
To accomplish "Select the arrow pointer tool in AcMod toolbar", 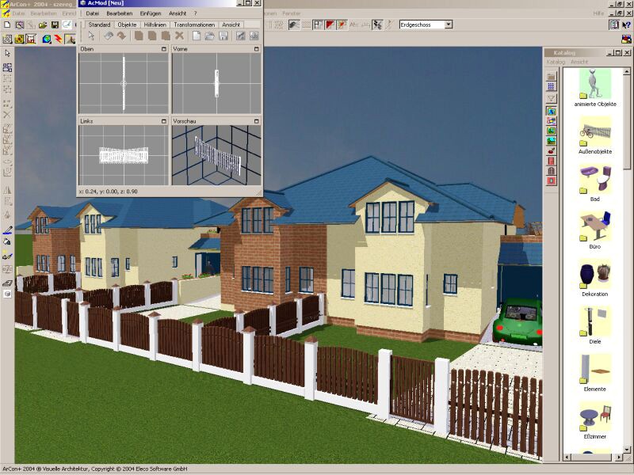I will point(91,36).
